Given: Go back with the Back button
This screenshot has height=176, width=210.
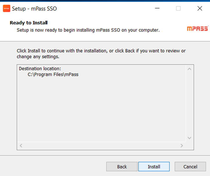Looking at the screenshot, I should [x=122, y=166].
